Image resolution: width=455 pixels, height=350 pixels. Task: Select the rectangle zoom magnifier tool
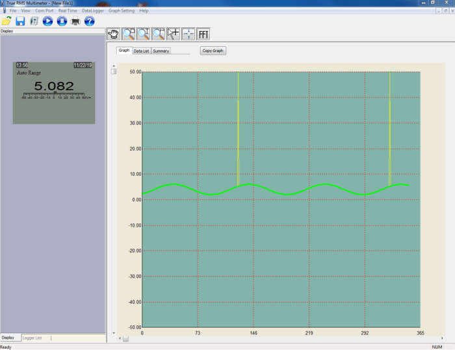pos(129,34)
